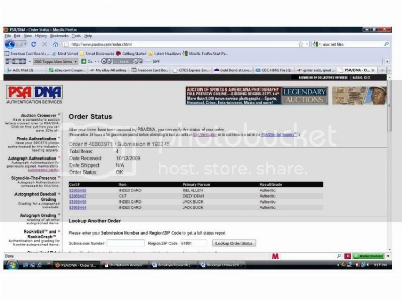Follow the Cert Verification link
This screenshot has height=301, width=402.
(x=205, y=134)
